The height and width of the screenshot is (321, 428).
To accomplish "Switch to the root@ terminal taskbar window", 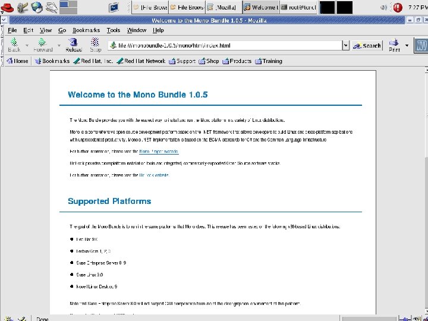I will (x=298, y=7).
